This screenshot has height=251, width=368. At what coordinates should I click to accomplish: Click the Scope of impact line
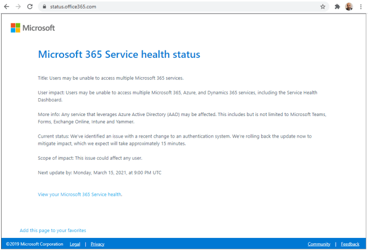point(90,158)
